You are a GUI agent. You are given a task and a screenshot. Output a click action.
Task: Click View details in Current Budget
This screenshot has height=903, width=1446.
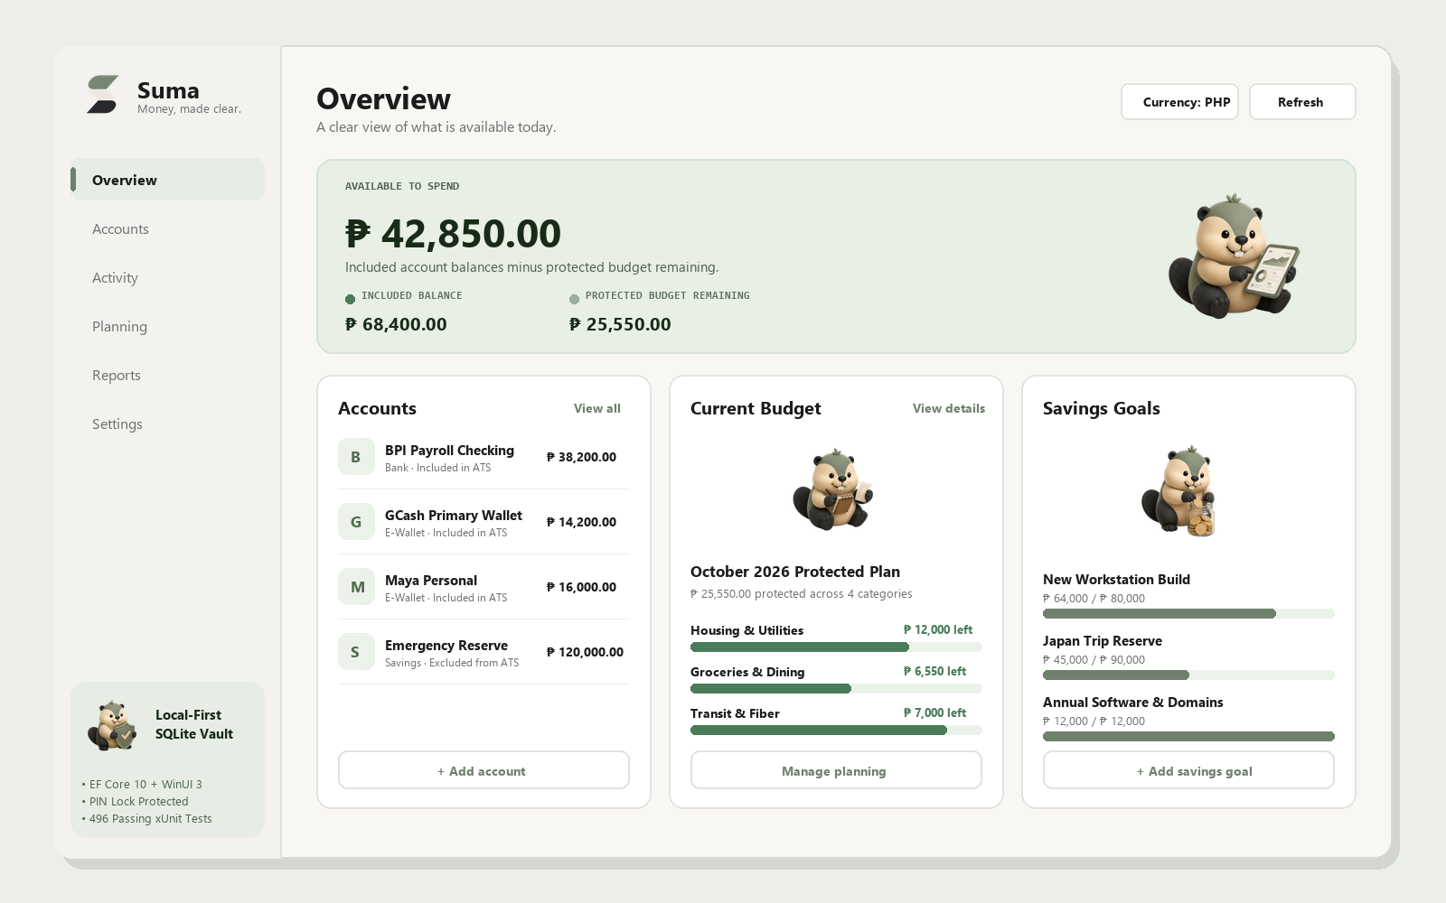pos(949,408)
